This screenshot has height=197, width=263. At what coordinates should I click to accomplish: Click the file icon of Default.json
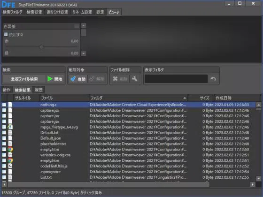pyautogui.click(x=10, y=138)
